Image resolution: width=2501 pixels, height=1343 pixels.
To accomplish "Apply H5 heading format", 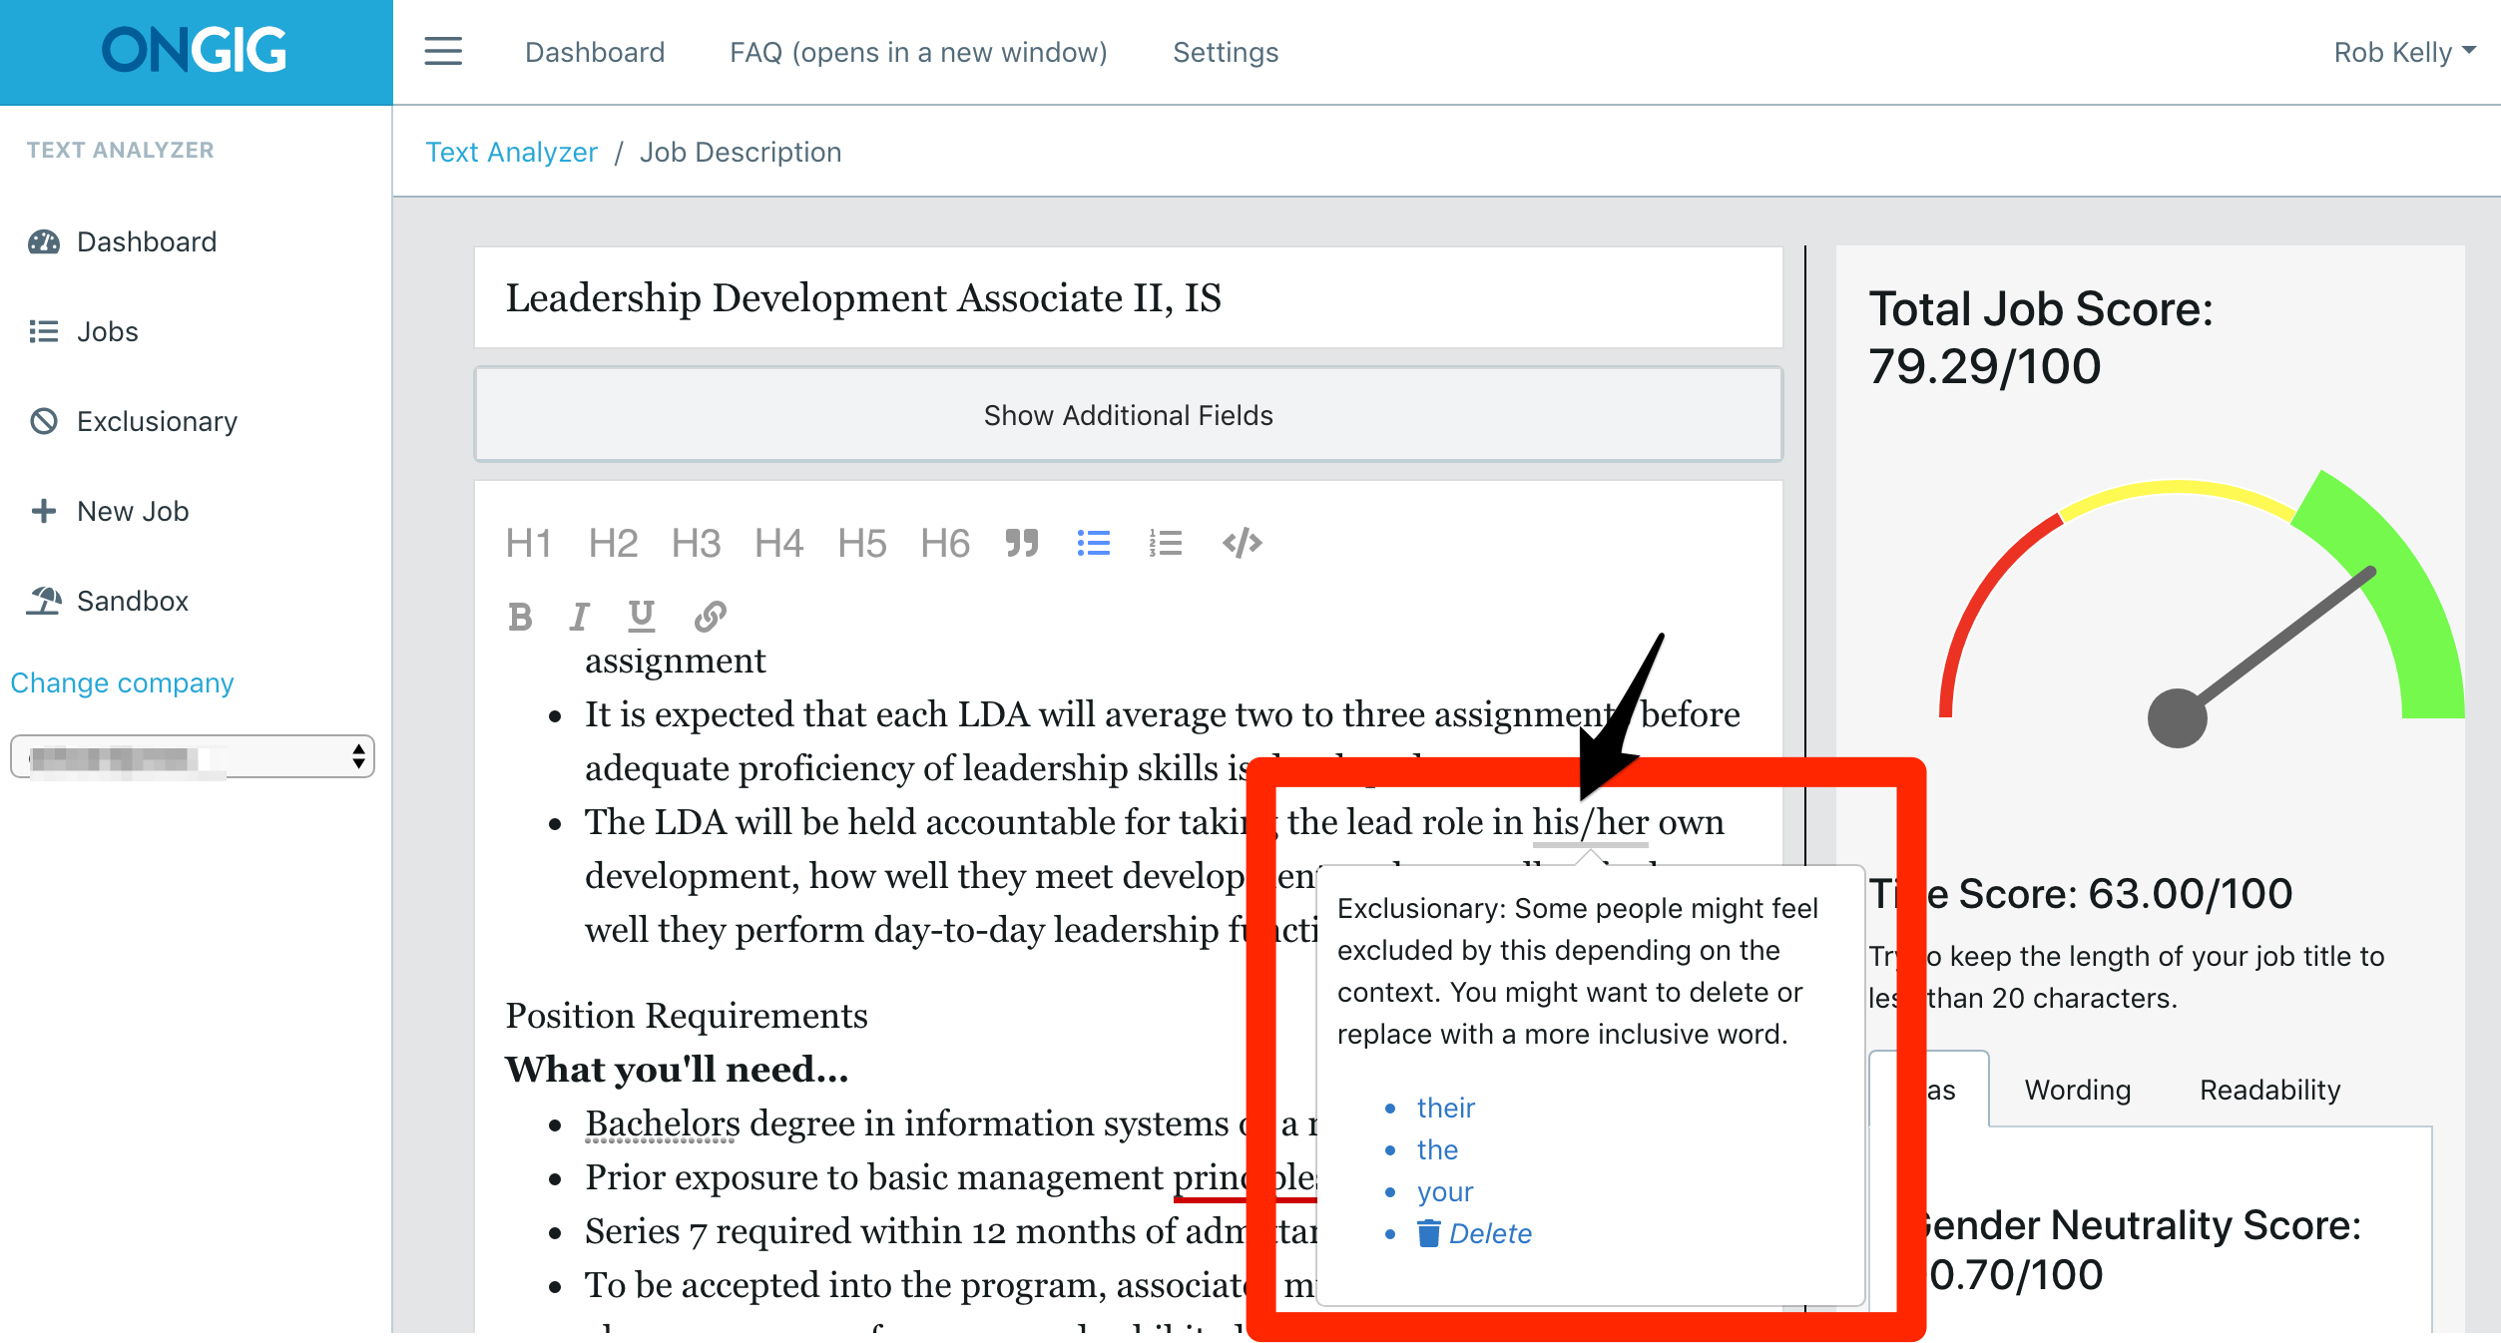I will click(x=862, y=543).
